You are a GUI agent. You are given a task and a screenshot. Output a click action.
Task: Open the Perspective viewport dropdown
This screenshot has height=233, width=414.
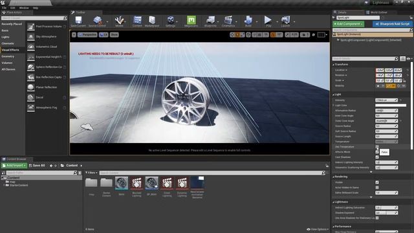(x=87, y=34)
